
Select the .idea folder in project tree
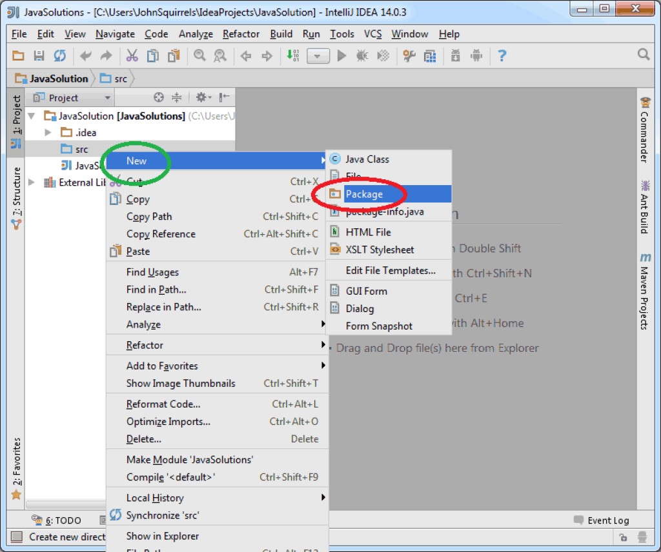coord(85,133)
